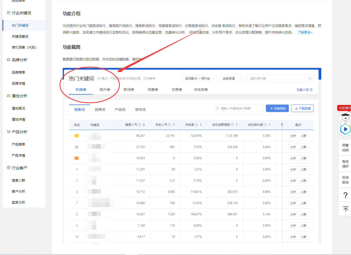Open 商机洞察（内测） in the sidebar
The image size is (351, 255).
pos(24,47)
